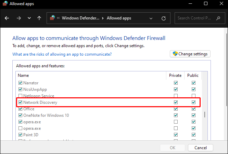Open the risks of allowing an app link
This screenshot has width=228, height=154.
click(62, 54)
